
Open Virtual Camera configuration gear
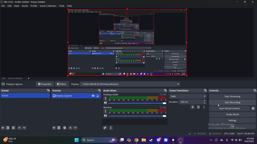point(253,108)
